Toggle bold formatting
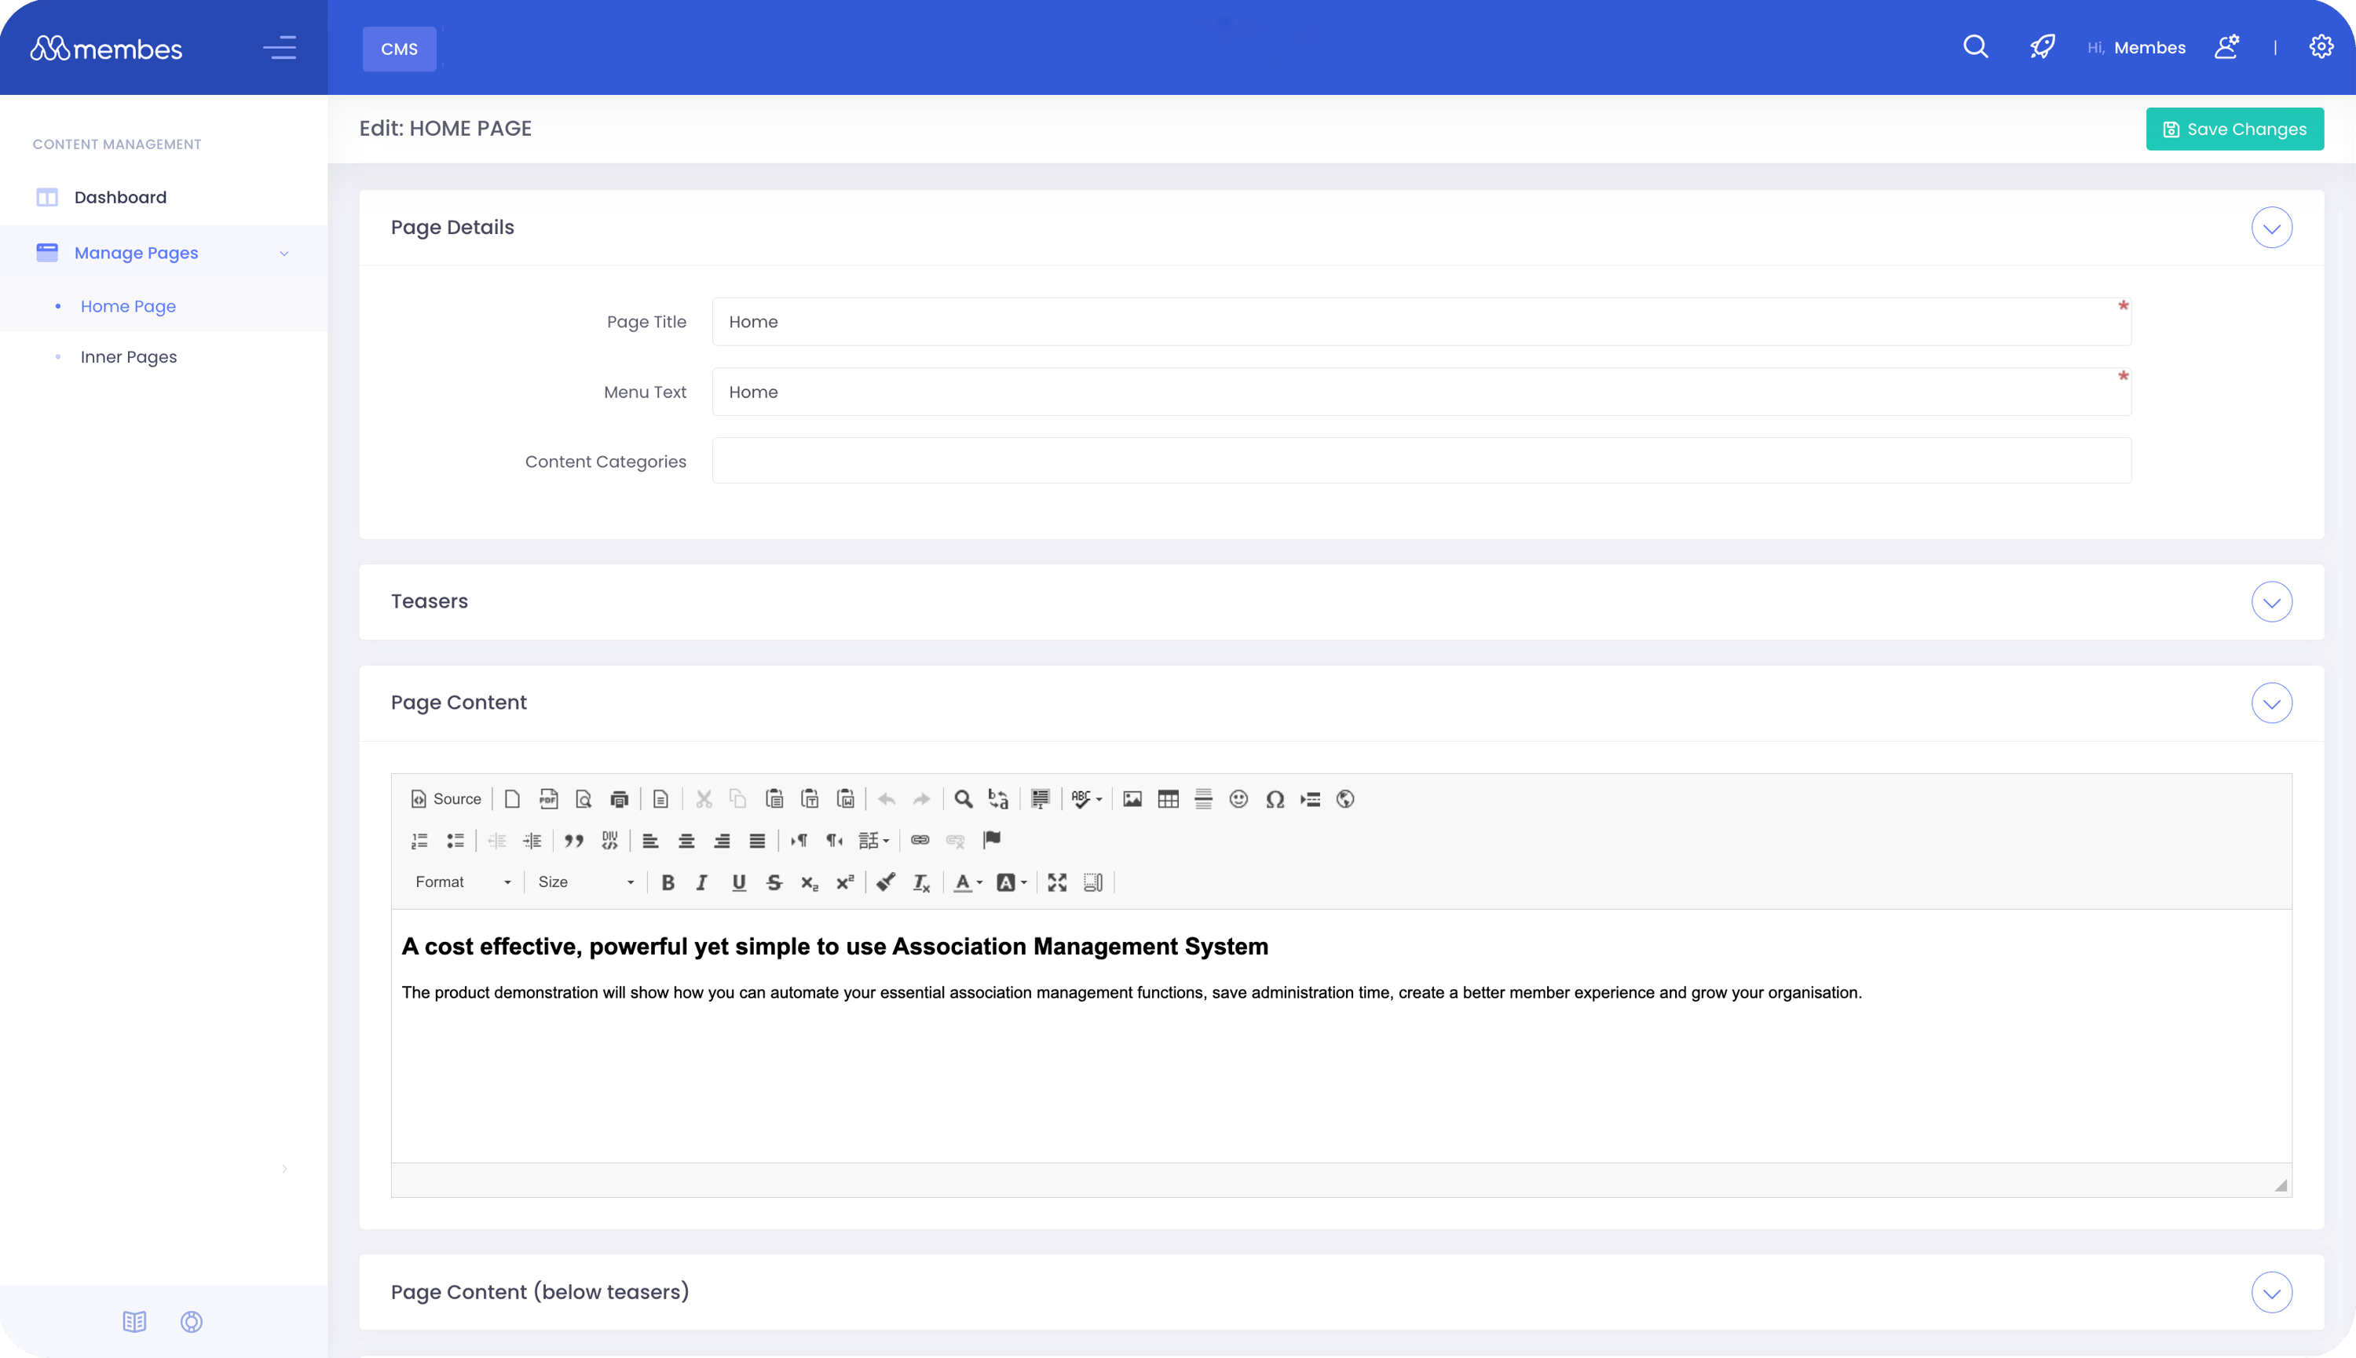Image resolution: width=2356 pixels, height=1358 pixels. 668,882
